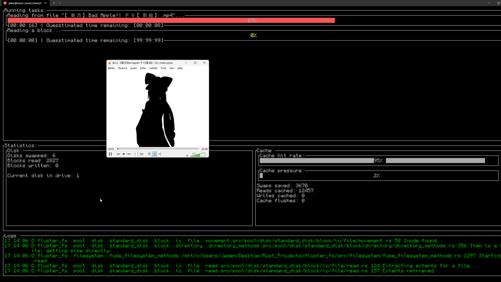Screen dimensions: 501x282
Task: Skip to next media in VLC
Action: 129,154
